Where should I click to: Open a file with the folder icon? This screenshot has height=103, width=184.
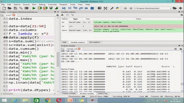9,8
